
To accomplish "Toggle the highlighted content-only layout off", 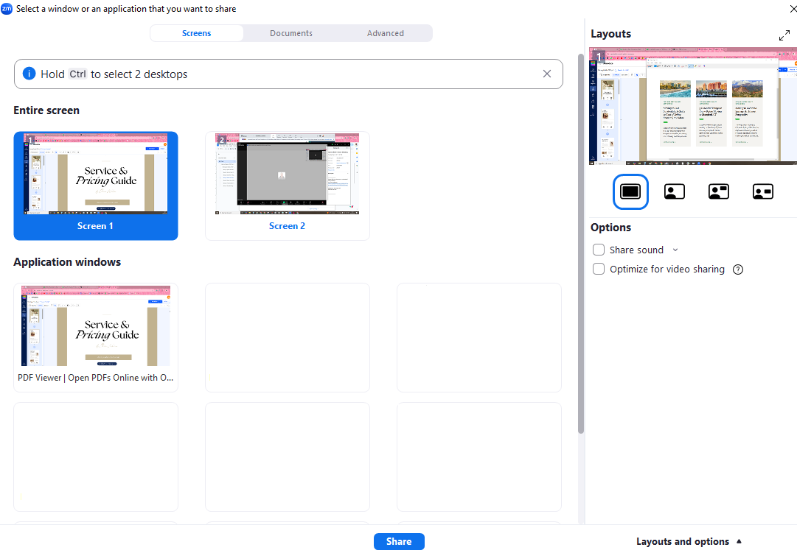I will click(630, 191).
